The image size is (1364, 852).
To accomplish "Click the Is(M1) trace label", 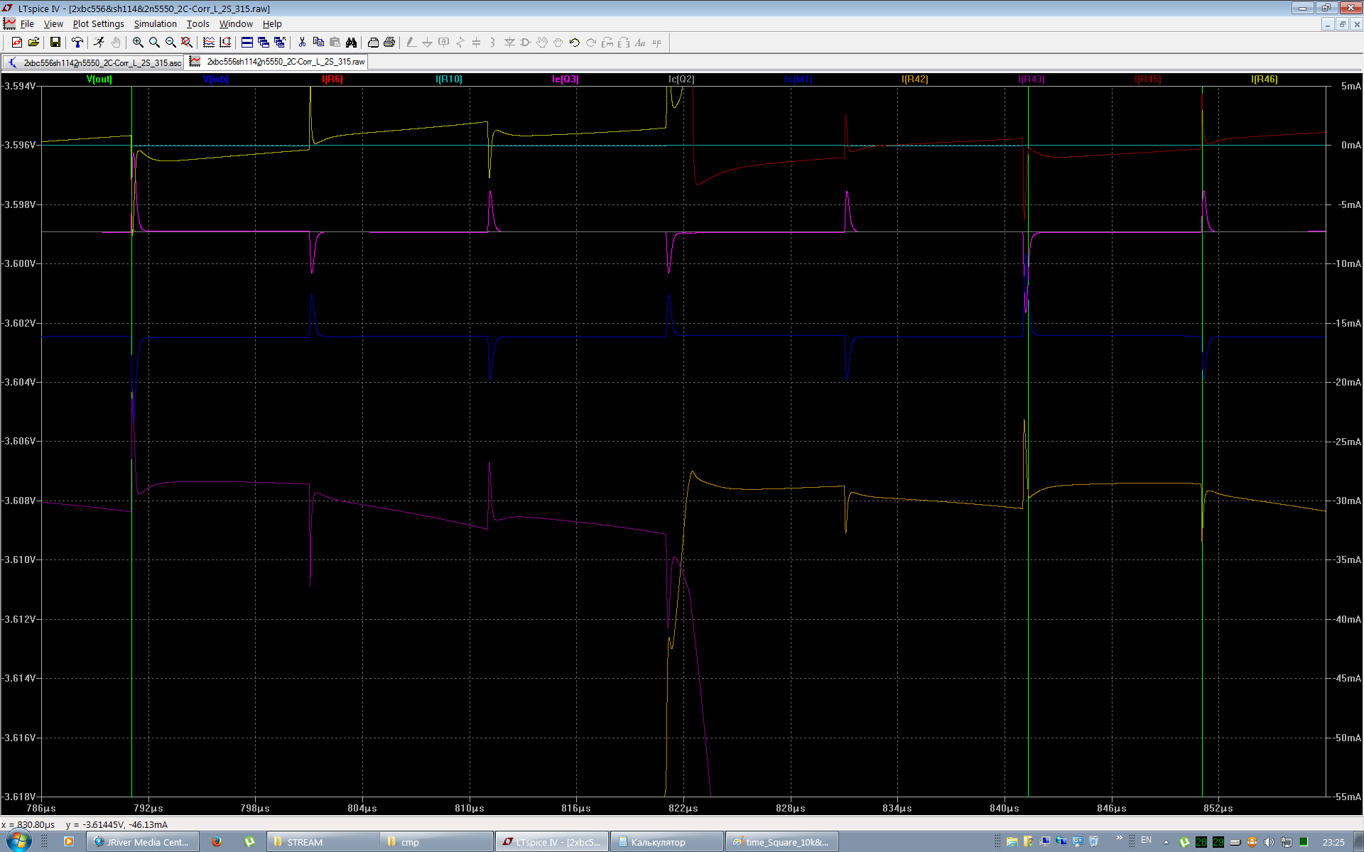I will tap(799, 80).
